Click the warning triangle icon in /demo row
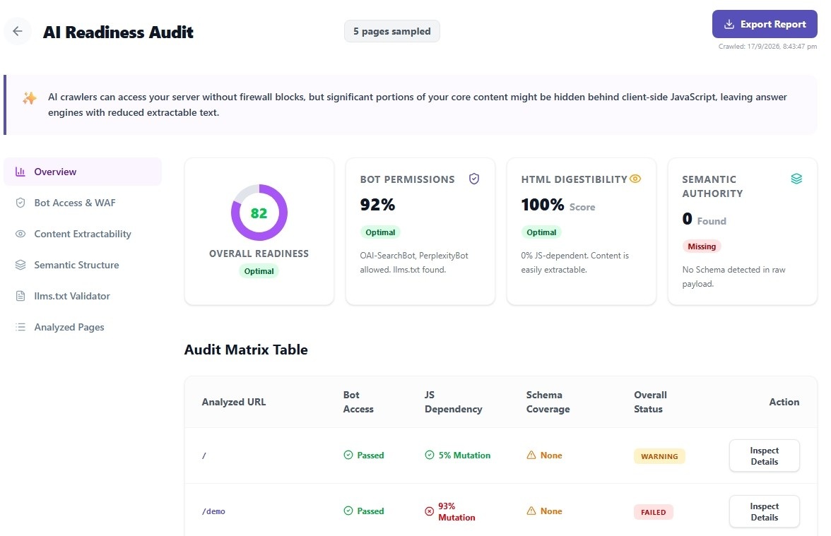 coord(531,511)
